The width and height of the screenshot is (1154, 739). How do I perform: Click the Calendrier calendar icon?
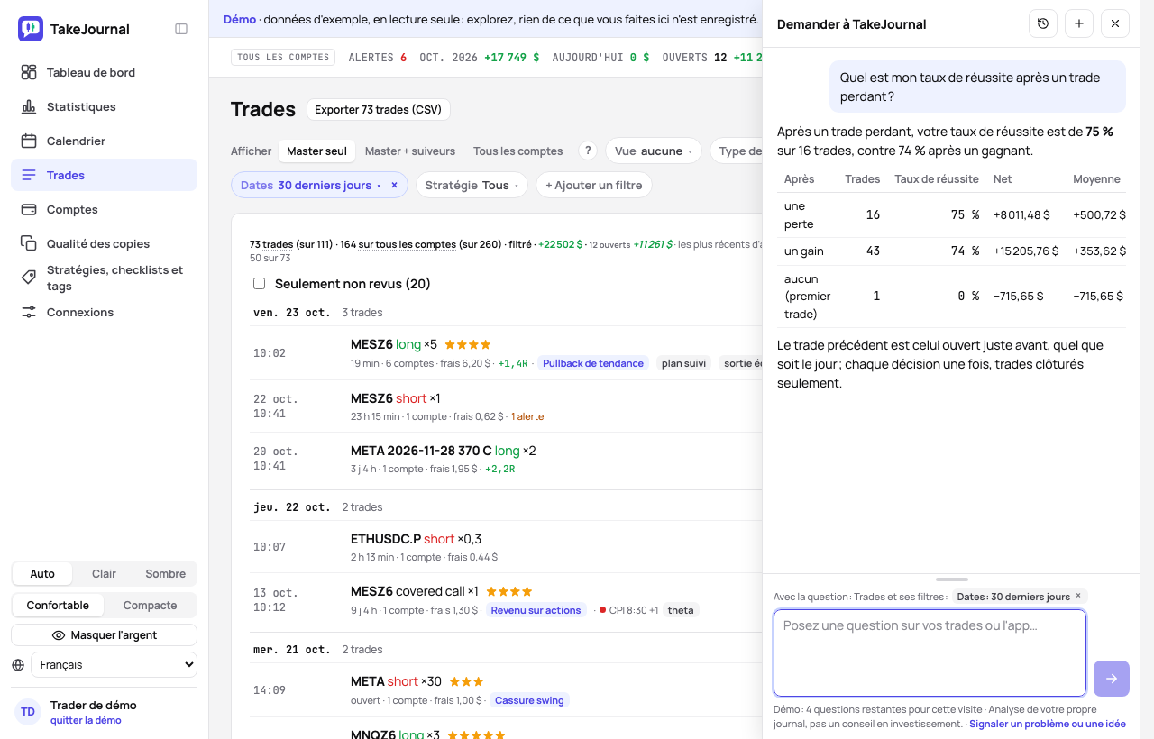tap(29, 141)
